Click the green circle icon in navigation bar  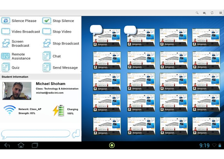pyautogui.click(x=112, y=145)
